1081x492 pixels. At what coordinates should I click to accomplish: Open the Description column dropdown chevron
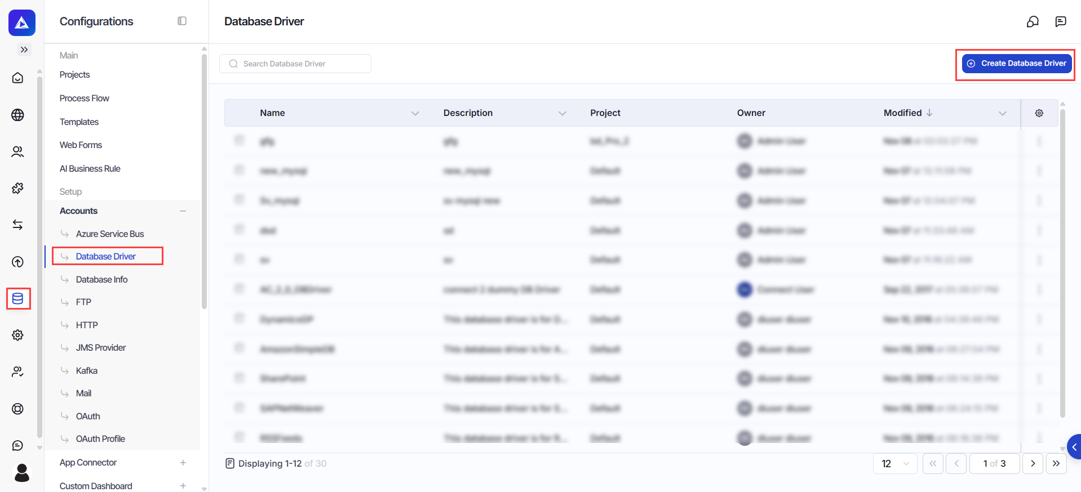(562, 113)
